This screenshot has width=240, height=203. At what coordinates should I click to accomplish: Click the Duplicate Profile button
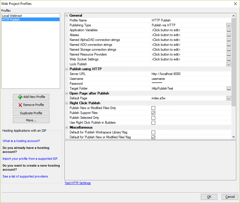tap(31, 113)
